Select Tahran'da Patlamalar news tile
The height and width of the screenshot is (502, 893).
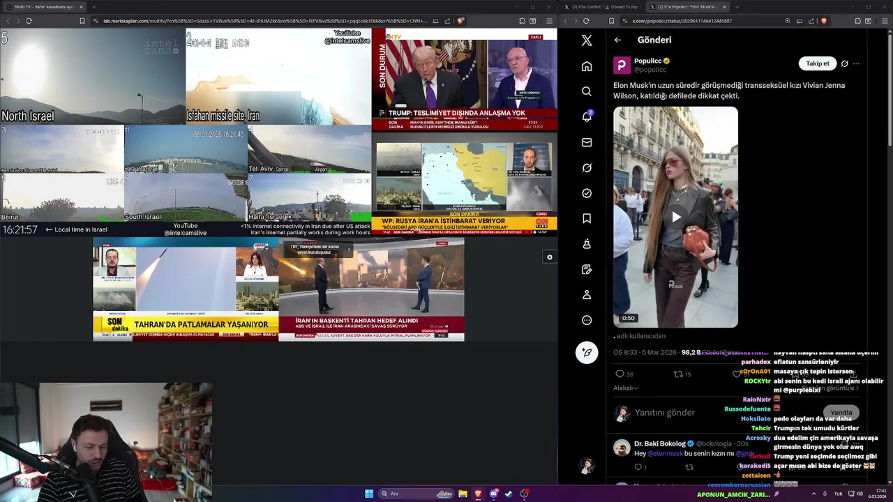tap(186, 289)
